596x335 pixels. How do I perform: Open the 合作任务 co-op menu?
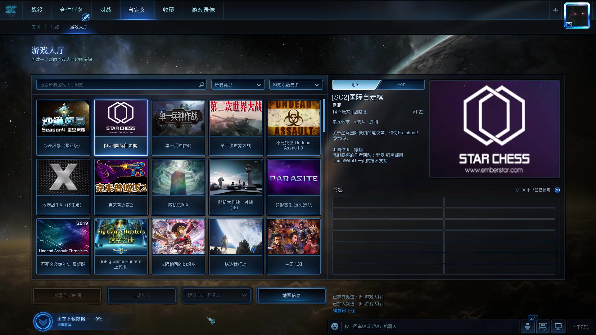pos(71,10)
